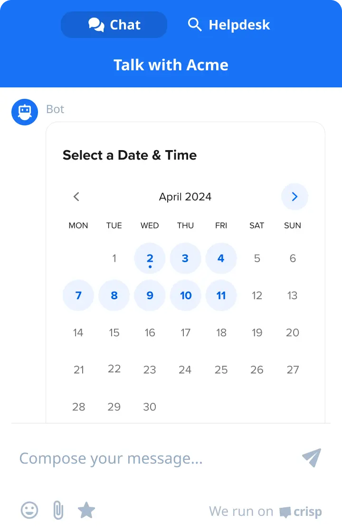This screenshot has width=342, height=532.
Task: Select April 7 on the calendar
Action: click(78, 295)
